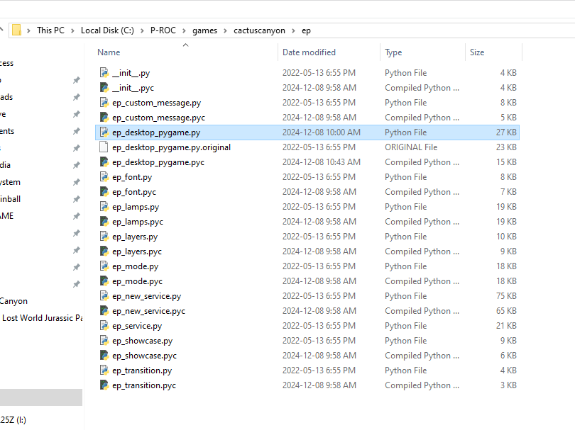Click the ep_new_service.py file icon
This screenshot has height=430, width=575.
(x=104, y=296)
